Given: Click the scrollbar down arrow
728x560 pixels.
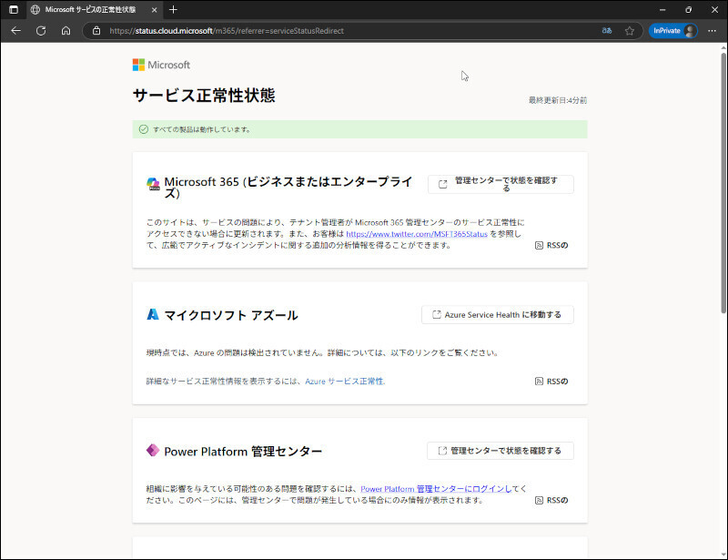Looking at the screenshot, I should coord(723,554).
